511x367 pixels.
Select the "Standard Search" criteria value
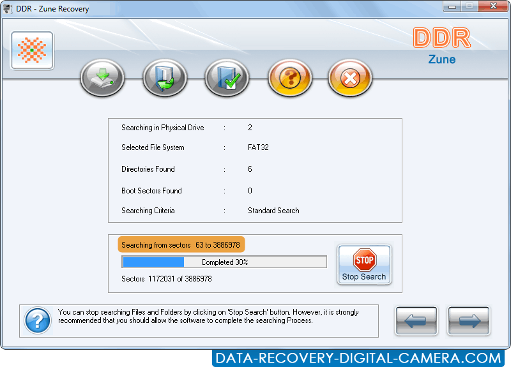(273, 211)
